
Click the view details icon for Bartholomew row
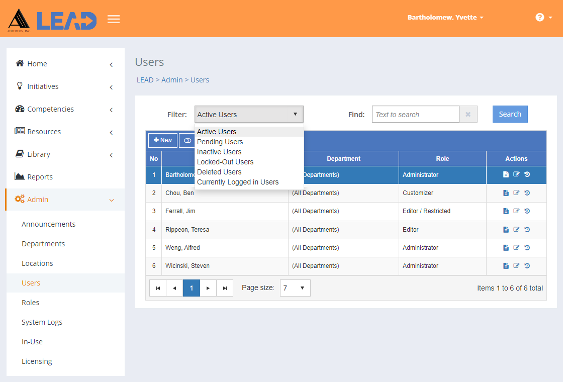point(506,174)
